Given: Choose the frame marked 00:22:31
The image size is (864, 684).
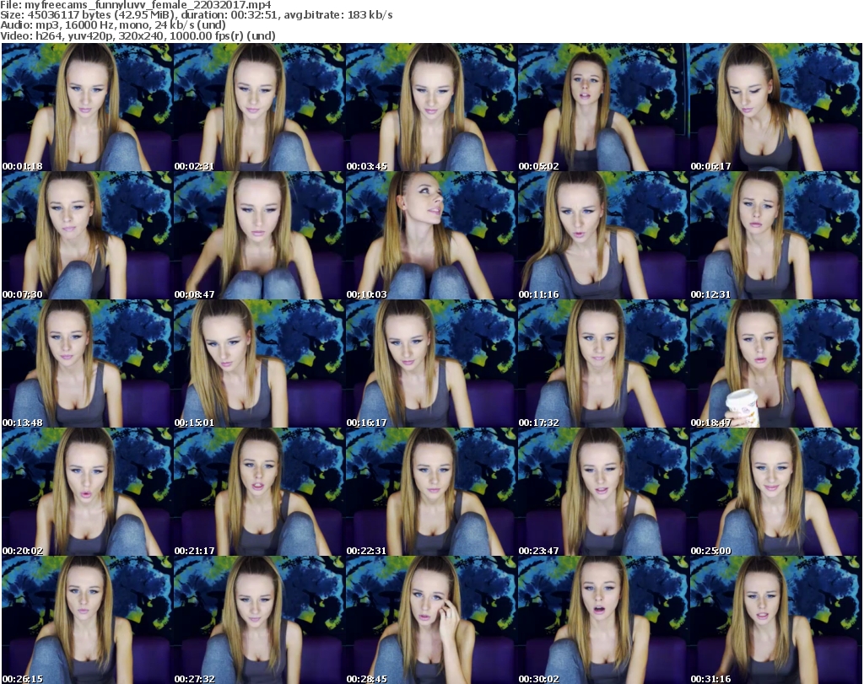Looking at the screenshot, I should click(x=431, y=492).
